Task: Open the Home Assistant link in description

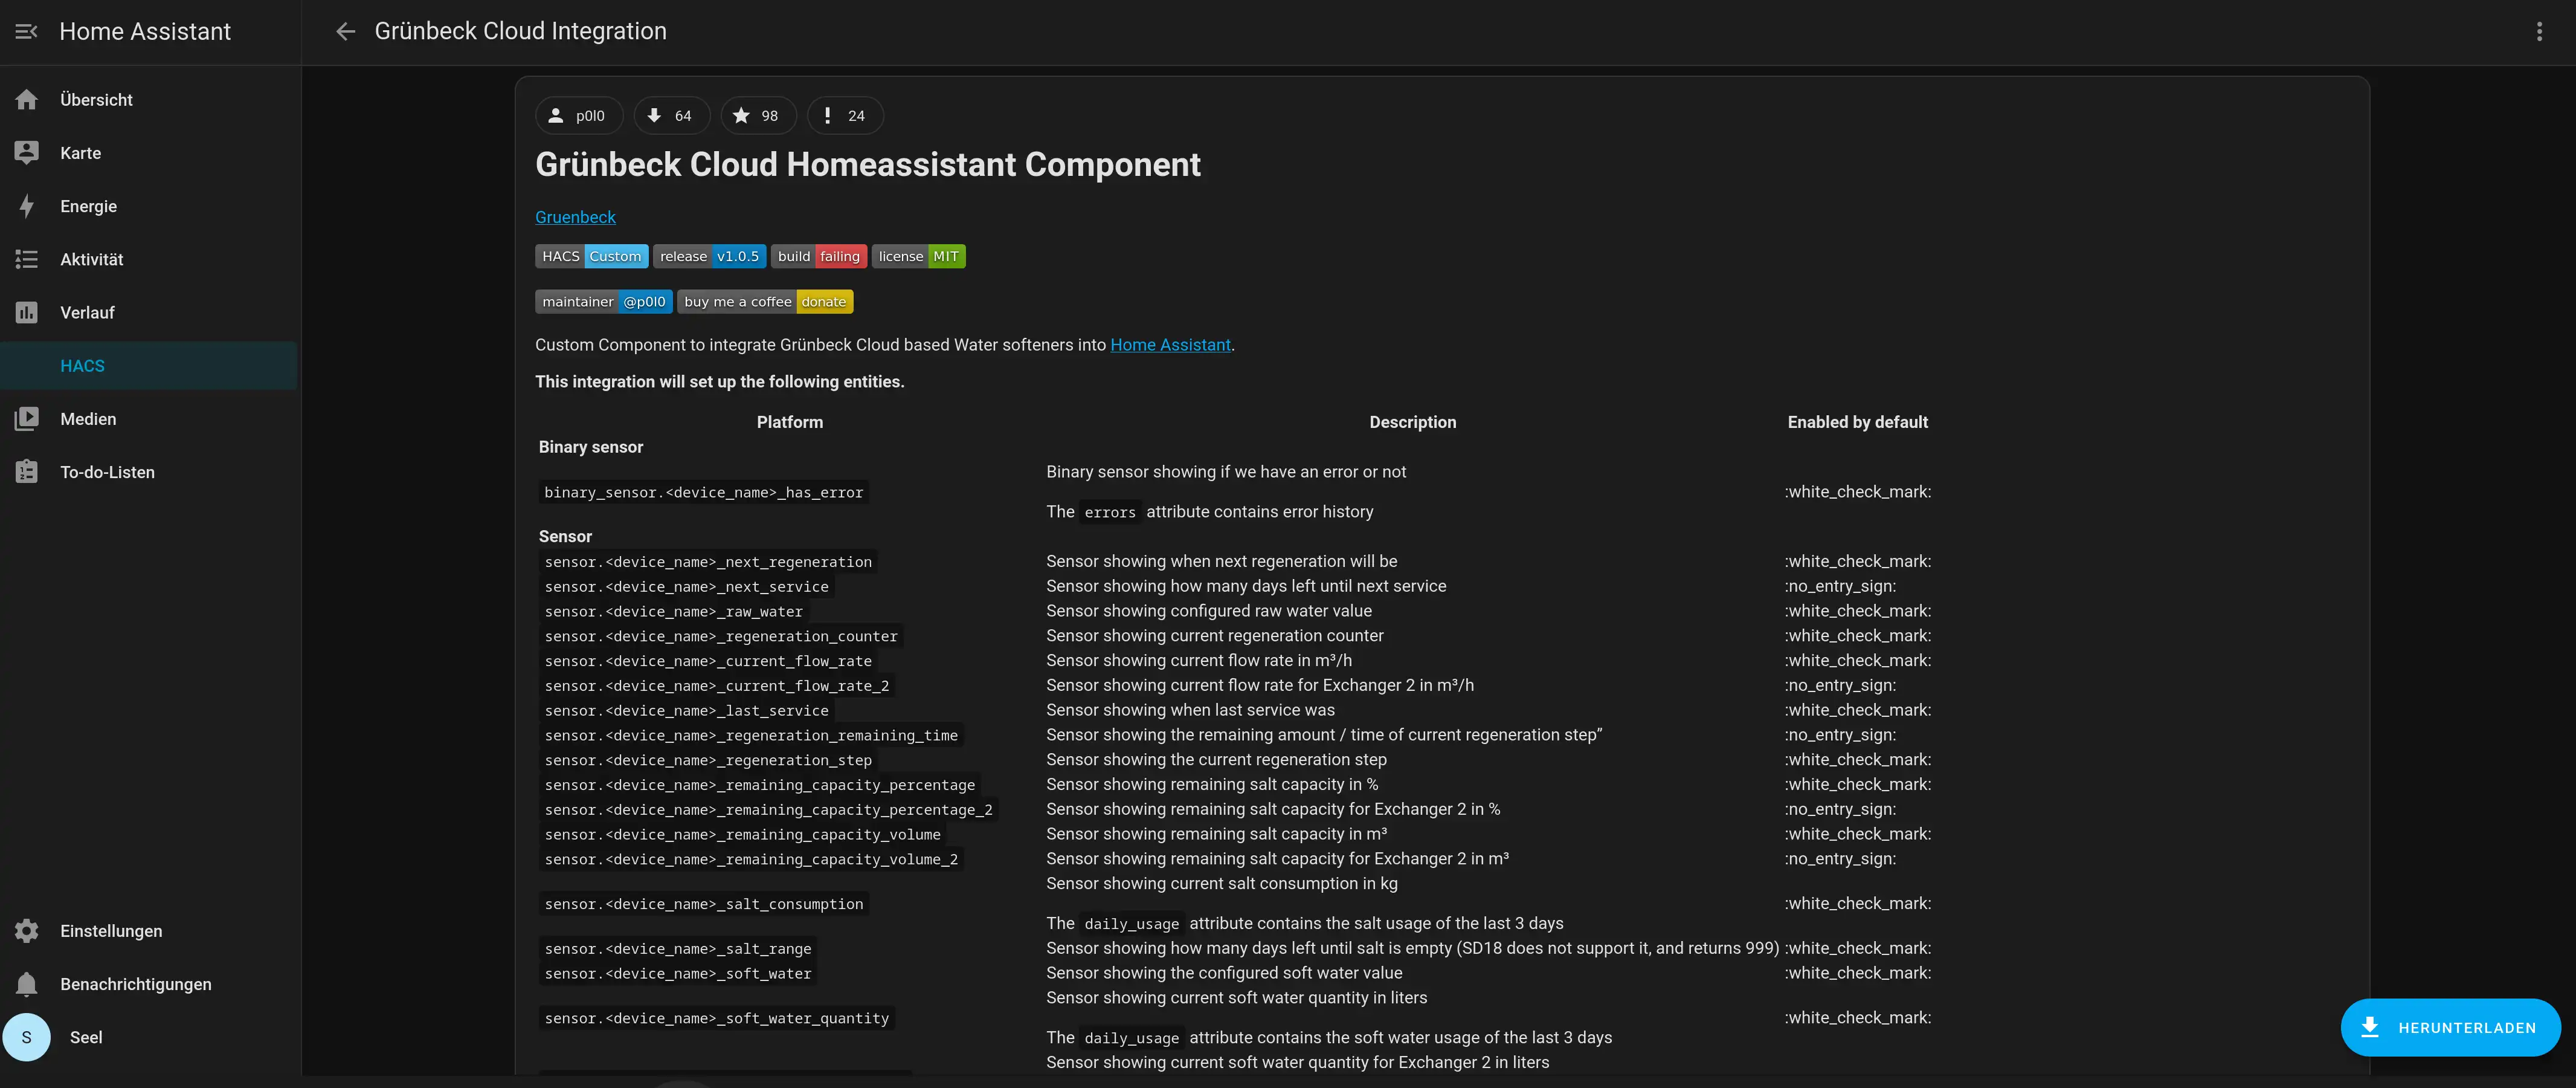Action: (x=1170, y=345)
